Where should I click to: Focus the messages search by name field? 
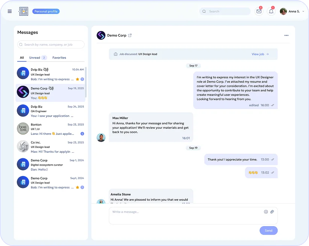click(x=51, y=45)
